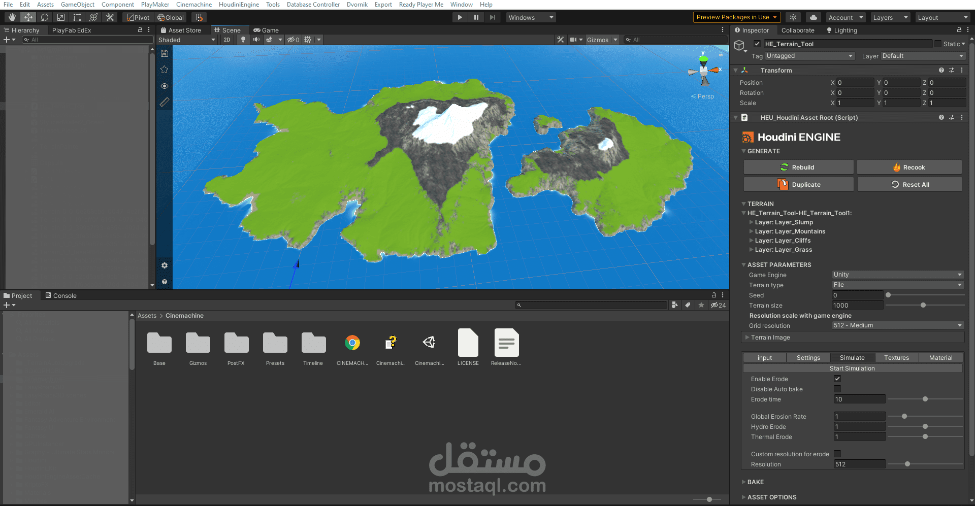Select the Scale tool
975x506 pixels.
point(61,17)
